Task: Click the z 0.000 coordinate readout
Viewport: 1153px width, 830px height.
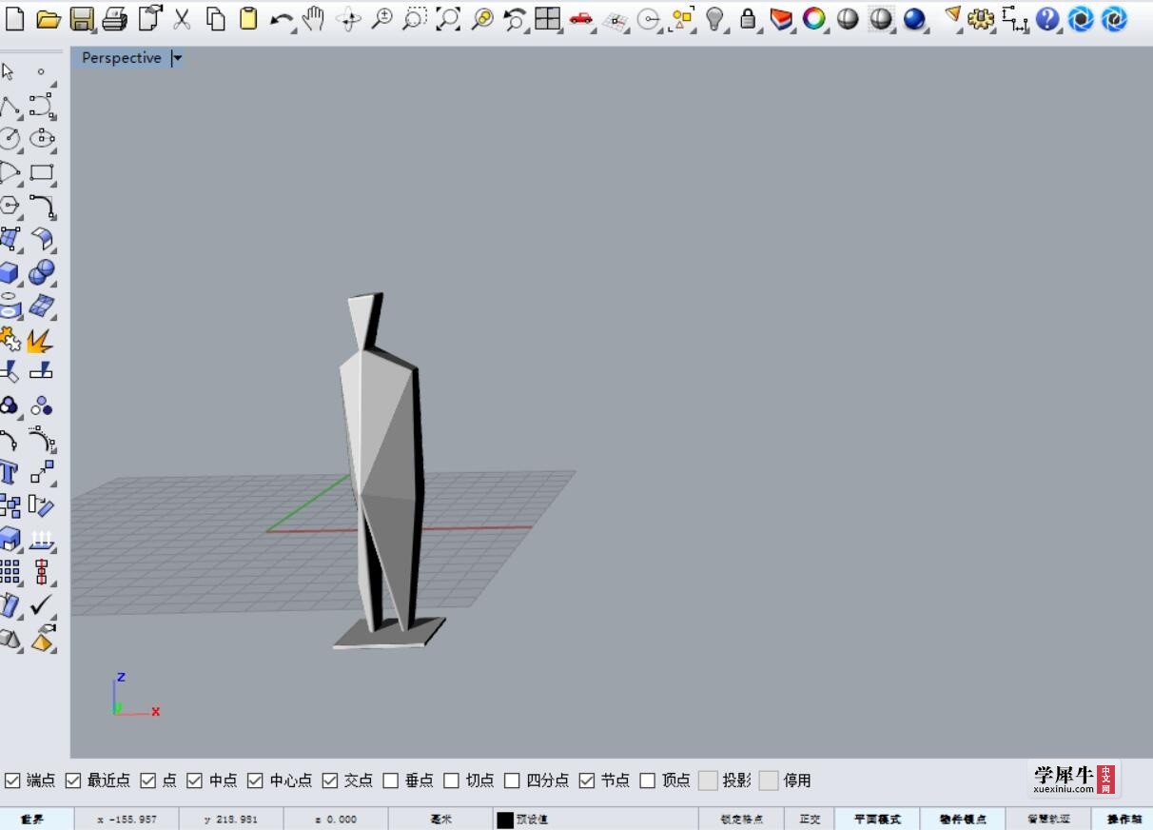Action: coord(336,819)
